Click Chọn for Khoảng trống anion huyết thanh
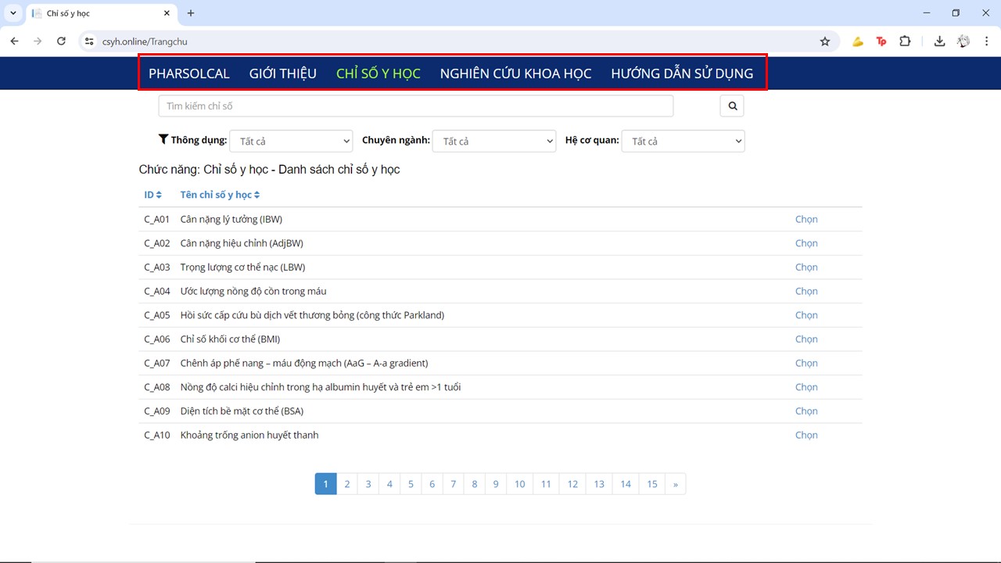This screenshot has height=563, width=1001. pyautogui.click(x=806, y=435)
